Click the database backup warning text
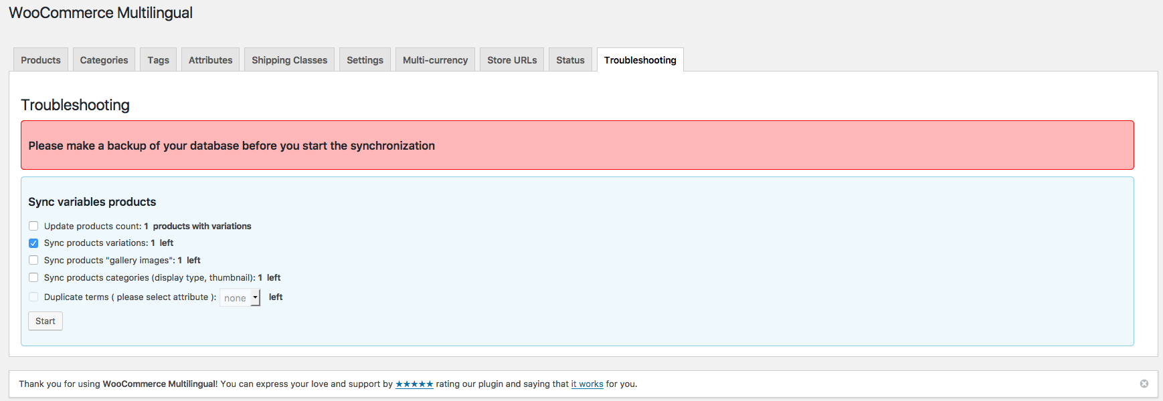The width and height of the screenshot is (1163, 401). click(232, 146)
